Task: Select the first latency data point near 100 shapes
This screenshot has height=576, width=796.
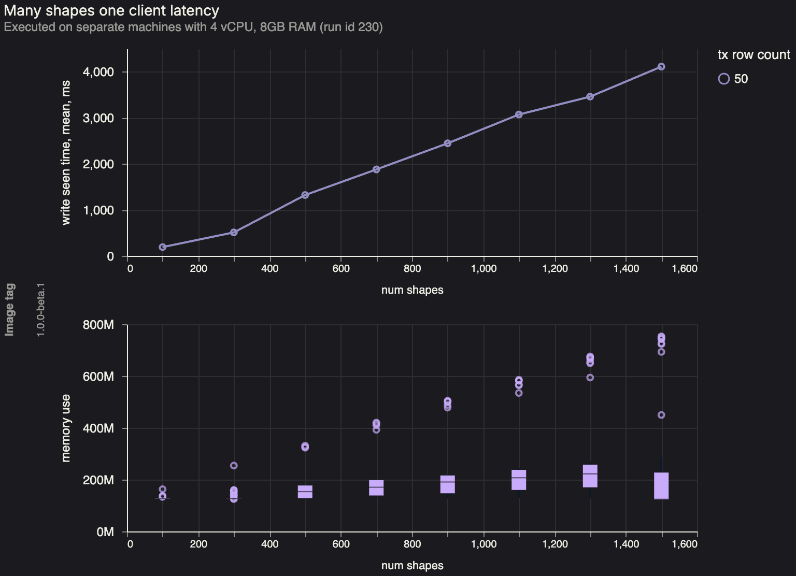Action: click(163, 247)
